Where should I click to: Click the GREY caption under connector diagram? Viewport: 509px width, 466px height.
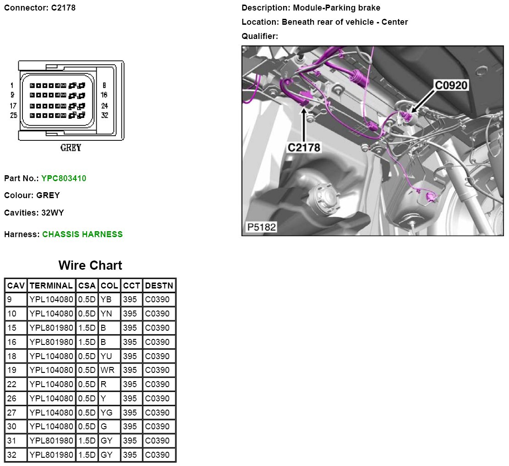coord(71,148)
